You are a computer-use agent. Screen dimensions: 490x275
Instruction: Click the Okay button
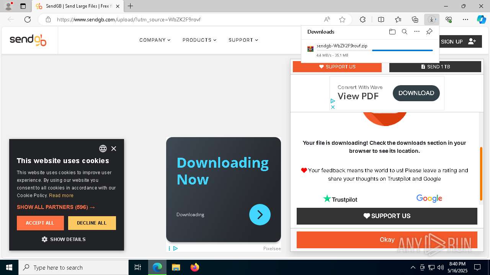coord(387,240)
